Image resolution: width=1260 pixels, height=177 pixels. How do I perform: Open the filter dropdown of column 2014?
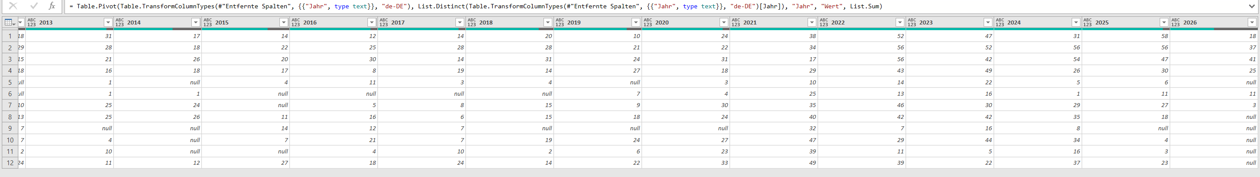click(x=196, y=22)
